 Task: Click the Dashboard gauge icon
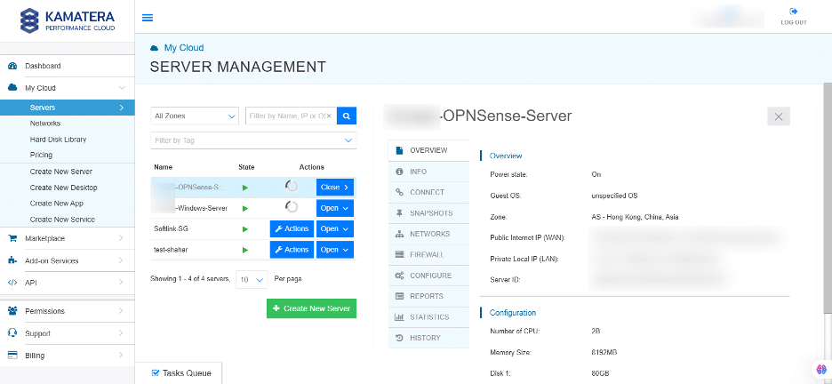click(12, 67)
